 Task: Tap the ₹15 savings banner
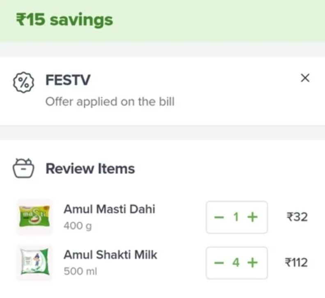[x=162, y=21]
